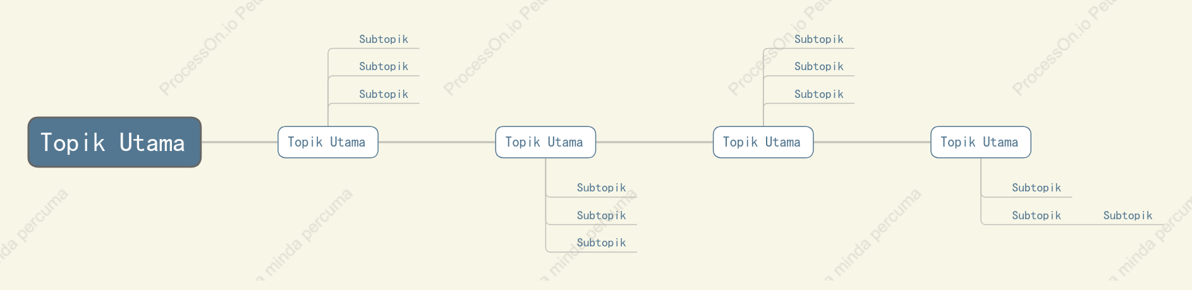Click the first Subtopik under the second branch
The width and height of the screenshot is (1192, 290).
click(601, 188)
